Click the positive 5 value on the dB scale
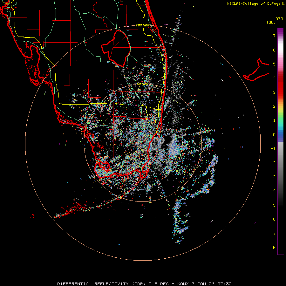This screenshot has height=286, width=286. [x=274, y=64]
